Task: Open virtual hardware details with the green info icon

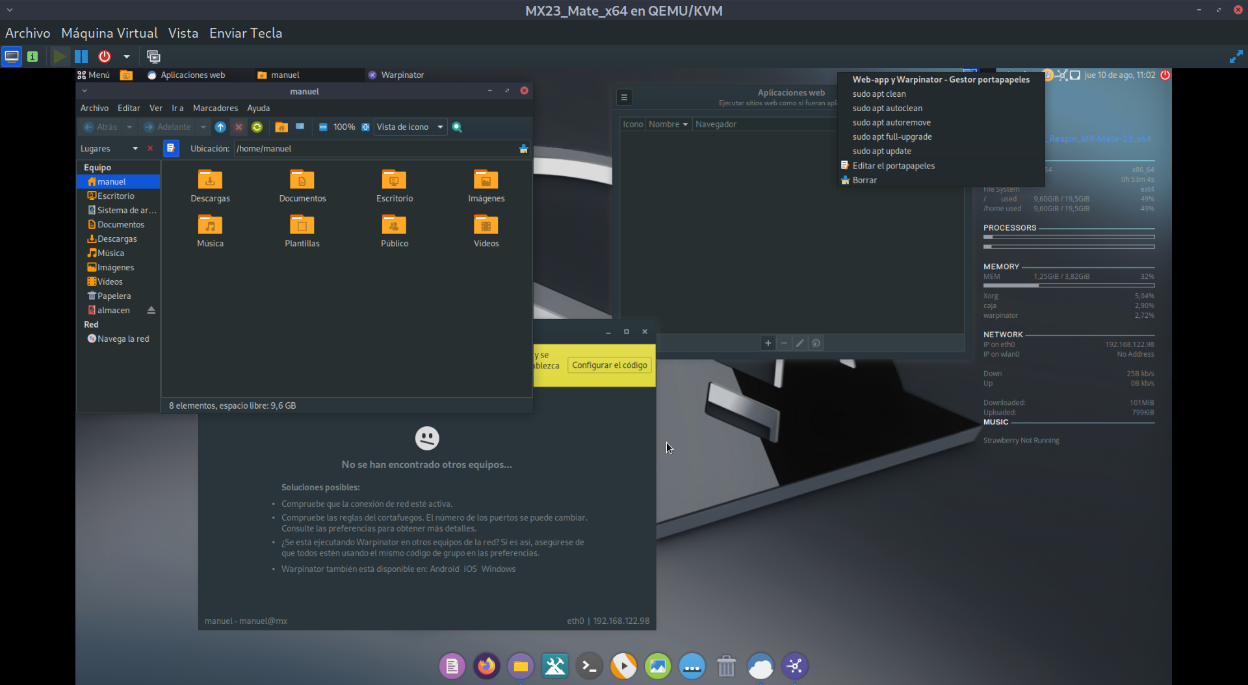Action: click(32, 57)
